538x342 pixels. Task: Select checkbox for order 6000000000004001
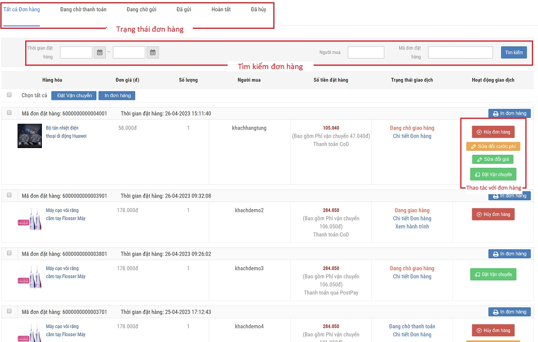point(9,113)
